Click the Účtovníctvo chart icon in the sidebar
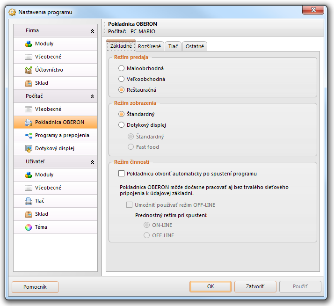This screenshot has height=306, width=334. [x=28, y=70]
